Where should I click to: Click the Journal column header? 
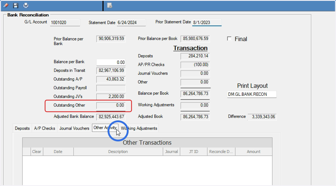click(172, 152)
